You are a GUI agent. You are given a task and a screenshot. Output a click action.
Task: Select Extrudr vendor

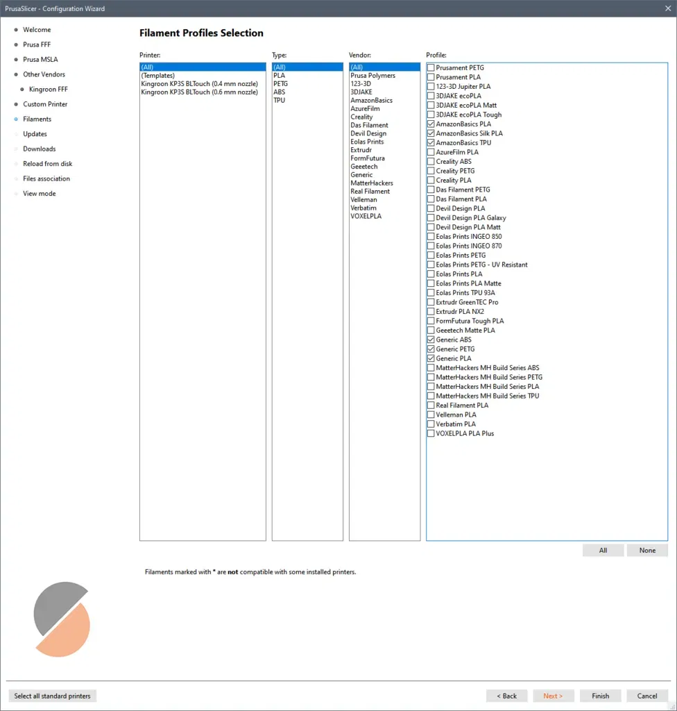pos(384,150)
